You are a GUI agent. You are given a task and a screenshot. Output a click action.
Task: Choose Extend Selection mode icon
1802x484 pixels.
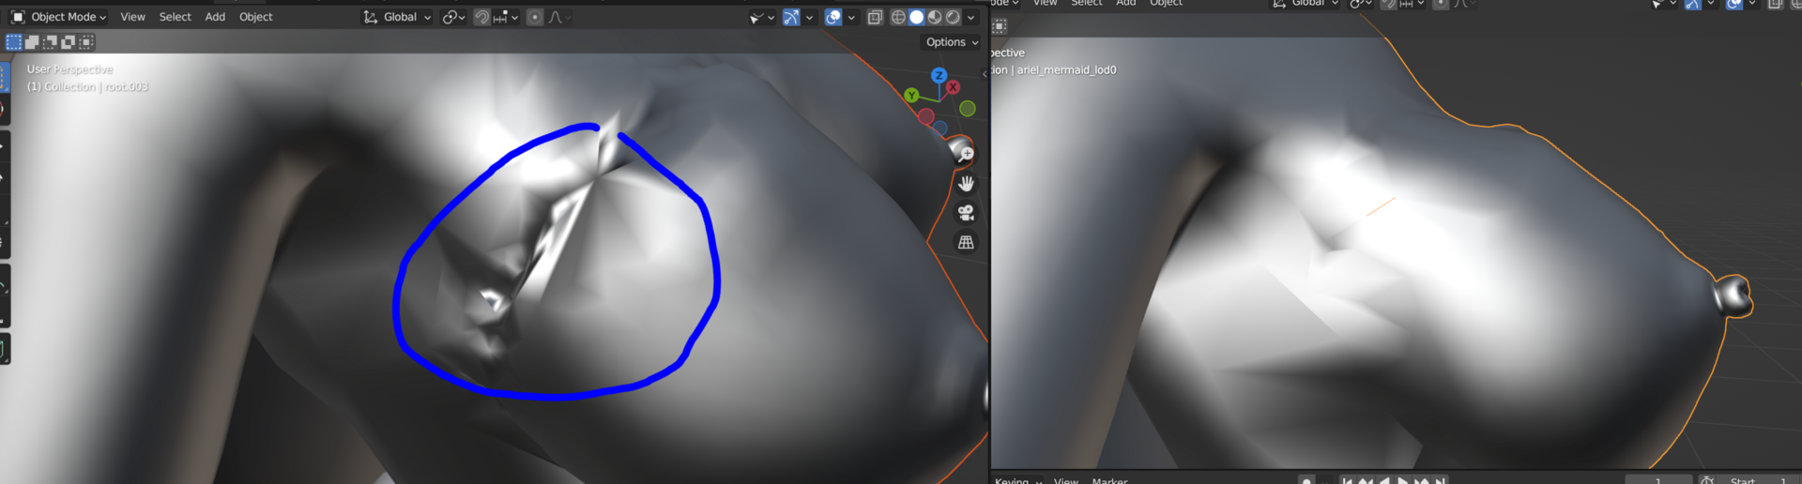[32, 42]
